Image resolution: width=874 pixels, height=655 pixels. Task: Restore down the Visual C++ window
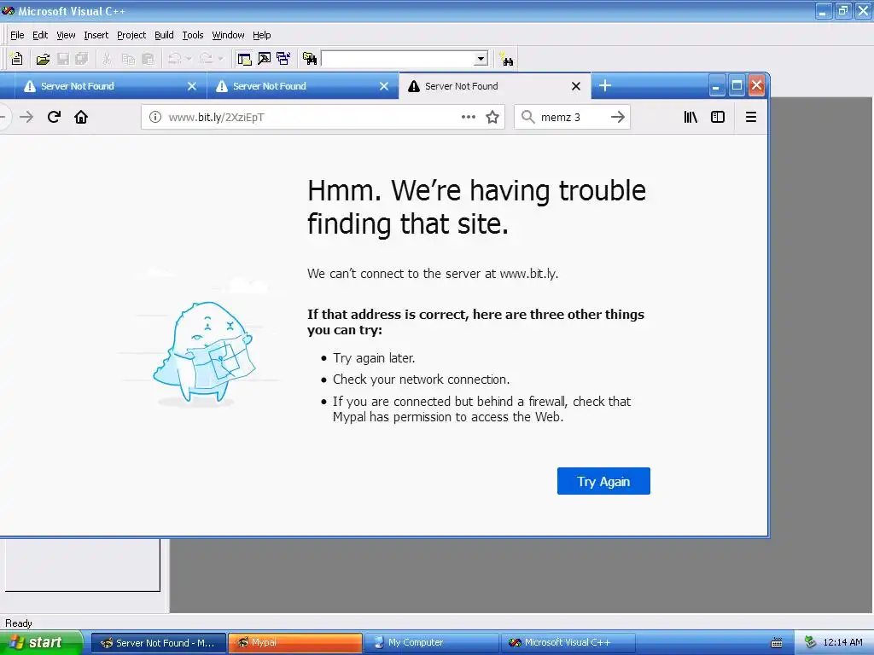(x=842, y=10)
